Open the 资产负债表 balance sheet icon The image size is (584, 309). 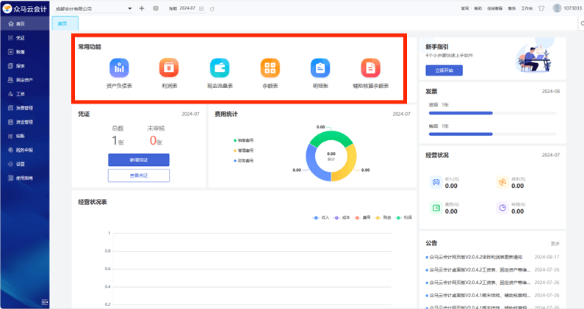(x=120, y=69)
